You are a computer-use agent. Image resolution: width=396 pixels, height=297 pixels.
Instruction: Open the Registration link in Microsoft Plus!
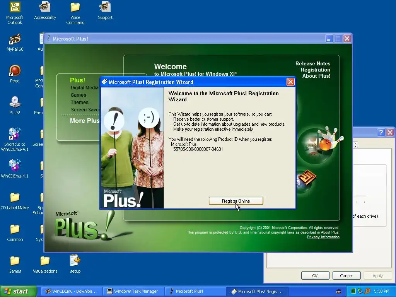(x=316, y=70)
